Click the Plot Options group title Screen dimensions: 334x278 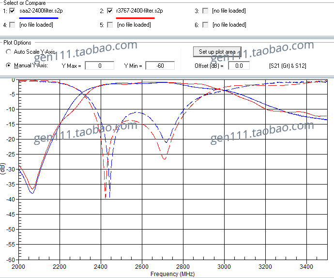coord(17,43)
